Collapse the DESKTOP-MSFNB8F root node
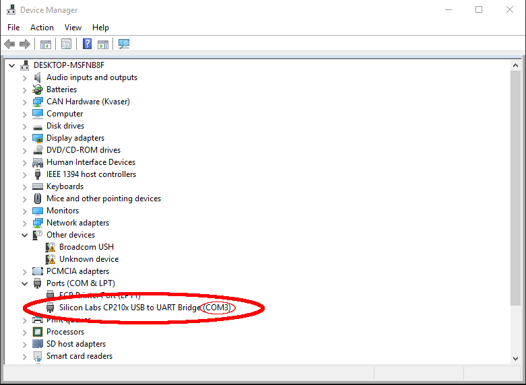This screenshot has height=385, width=526. [x=11, y=65]
